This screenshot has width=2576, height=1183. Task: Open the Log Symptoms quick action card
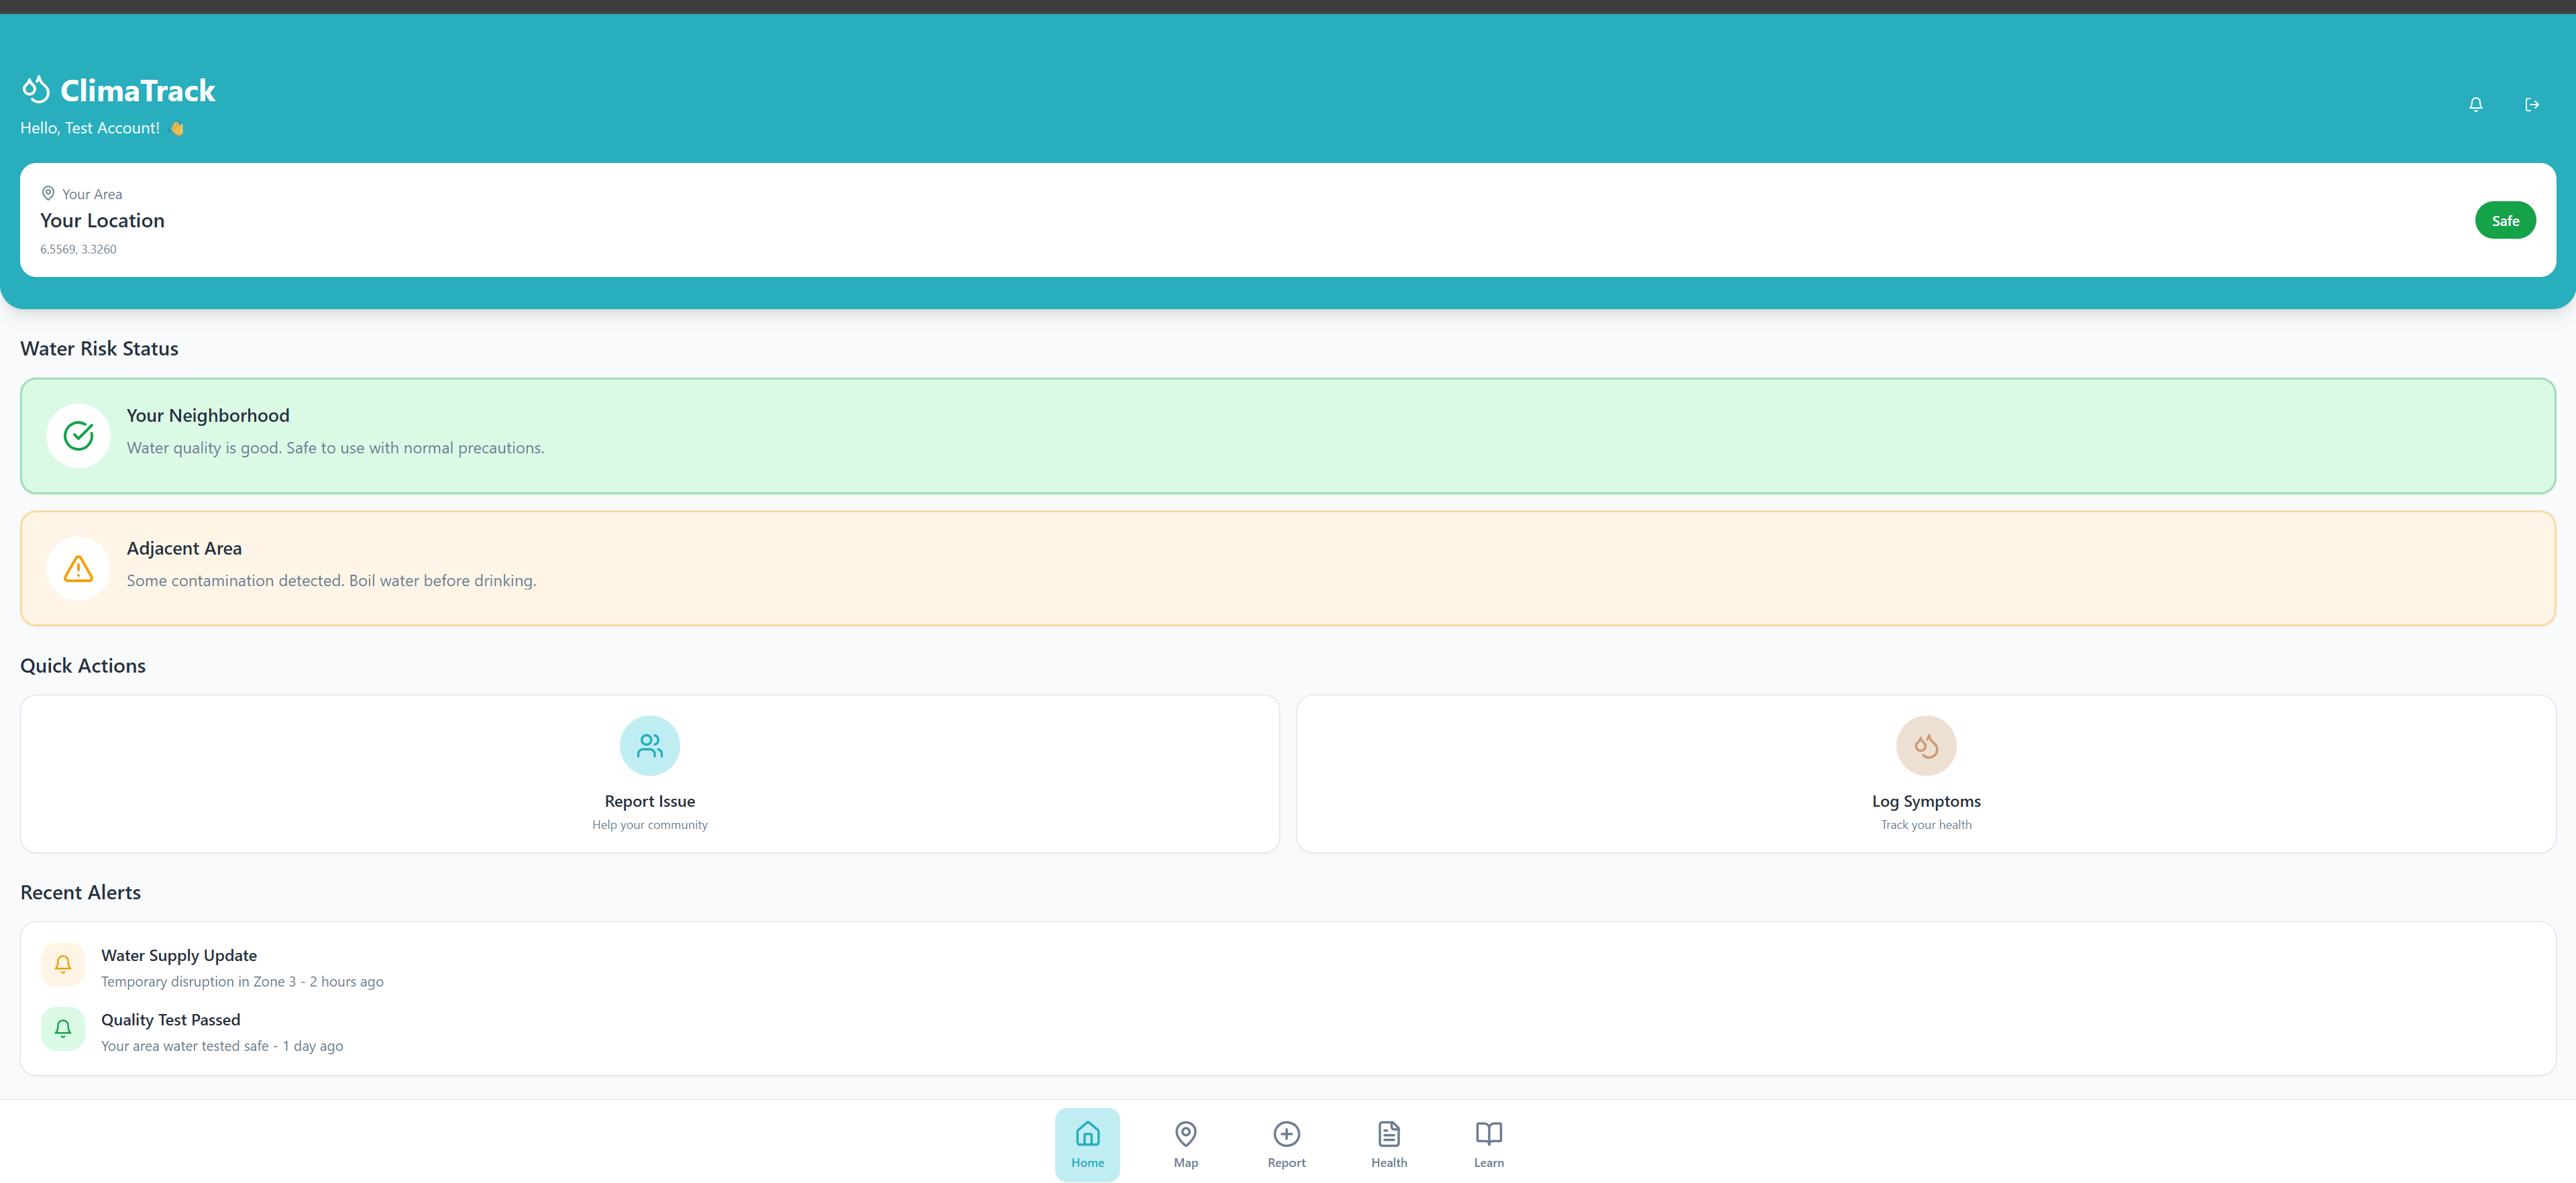click(x=1925, y=801)
